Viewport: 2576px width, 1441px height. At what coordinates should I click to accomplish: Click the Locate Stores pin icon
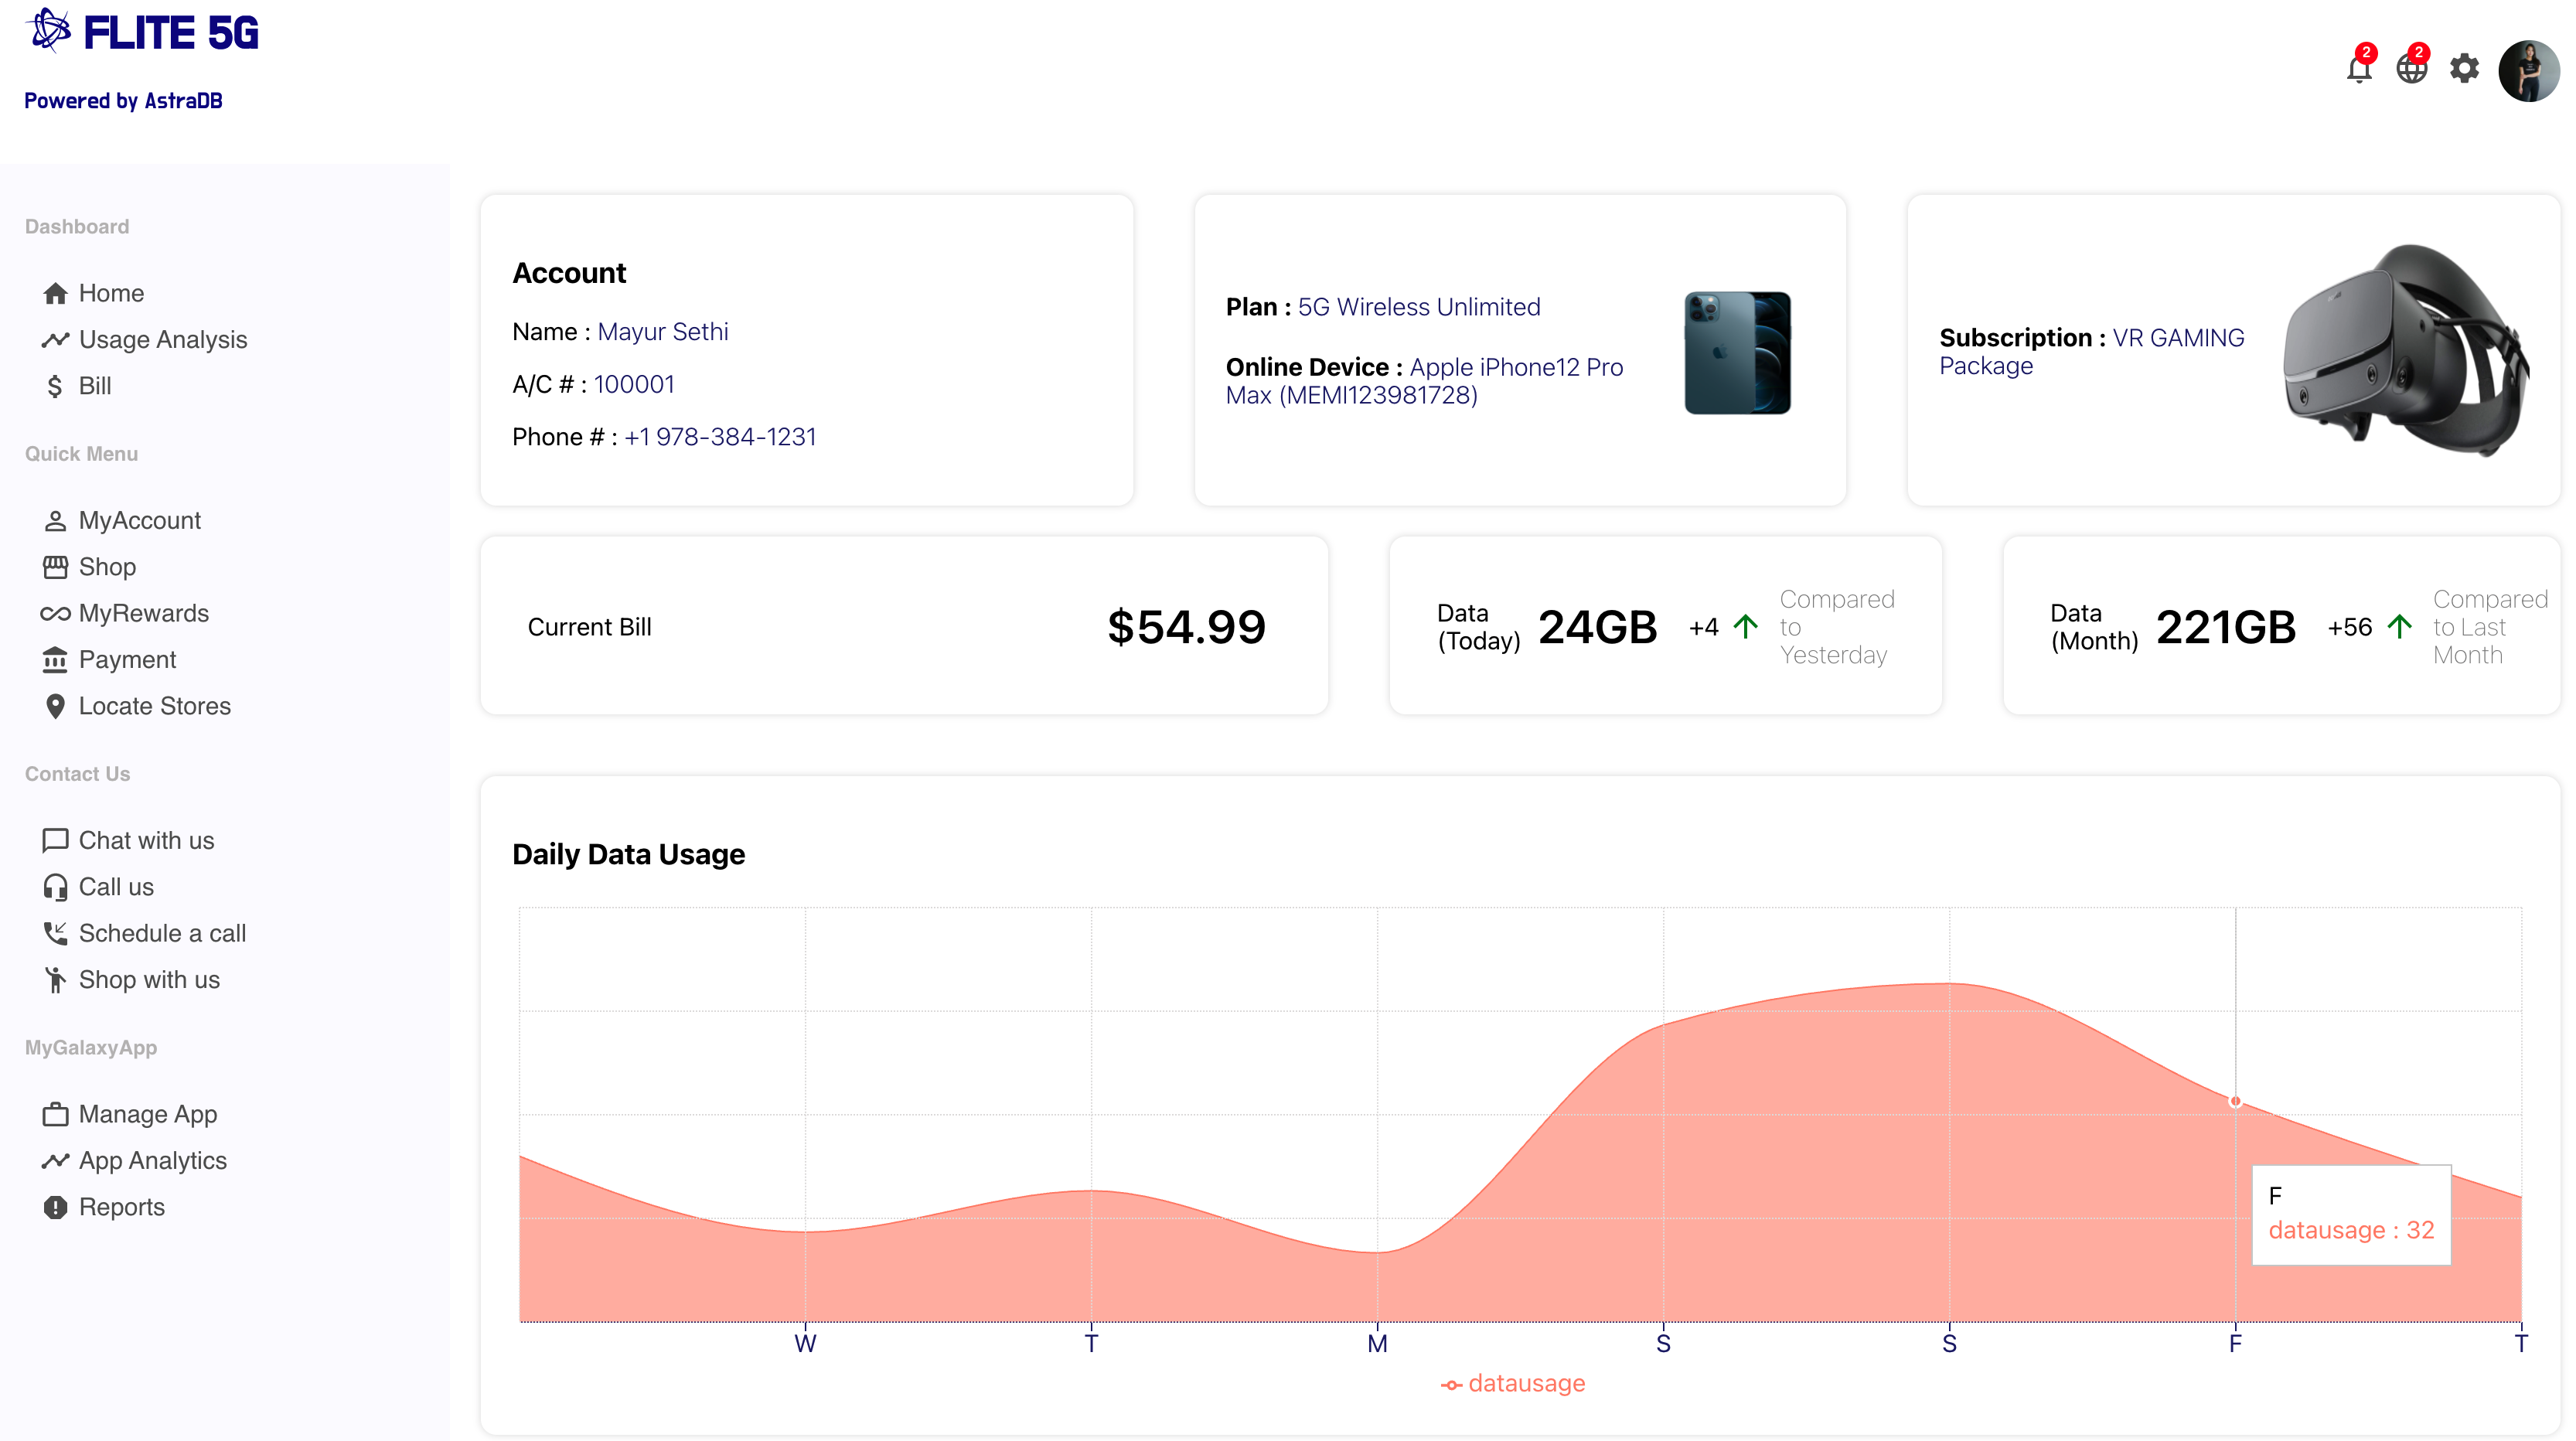pyautogui.click(x=55, y=706)
